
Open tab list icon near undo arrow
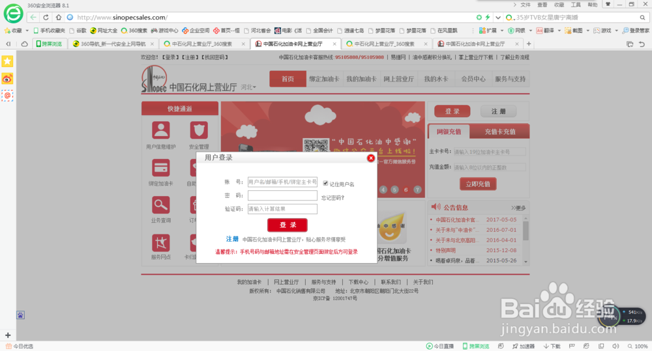click(630, 44)
